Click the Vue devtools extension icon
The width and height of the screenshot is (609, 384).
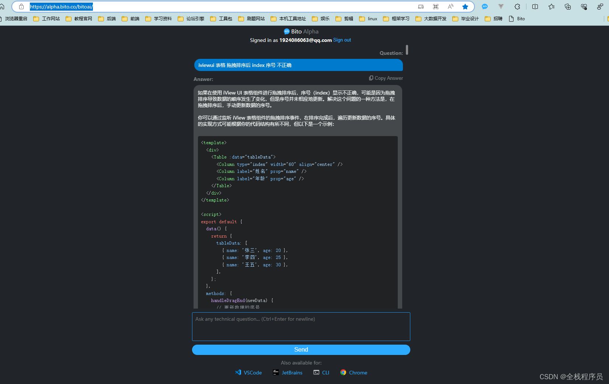tap(501, 7)
